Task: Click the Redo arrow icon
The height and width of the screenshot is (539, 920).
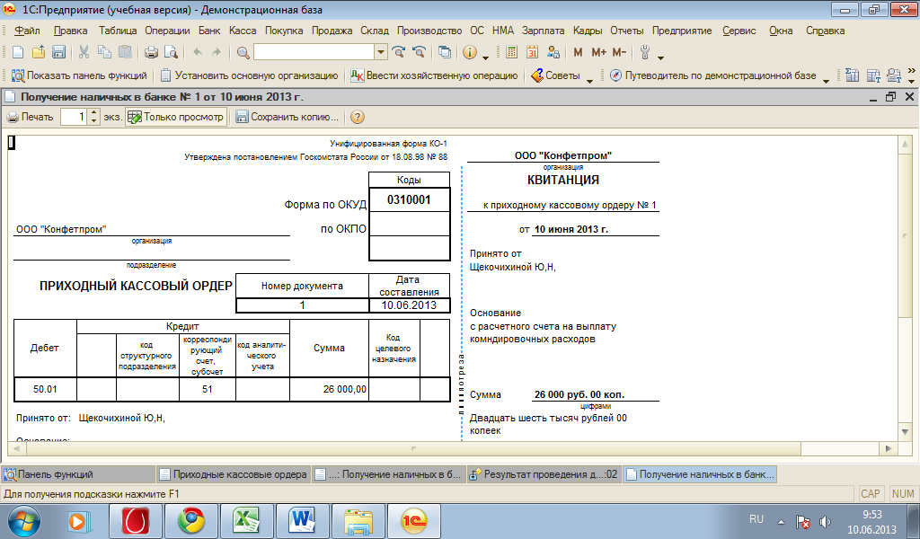Action: click(x=217, y=52)
